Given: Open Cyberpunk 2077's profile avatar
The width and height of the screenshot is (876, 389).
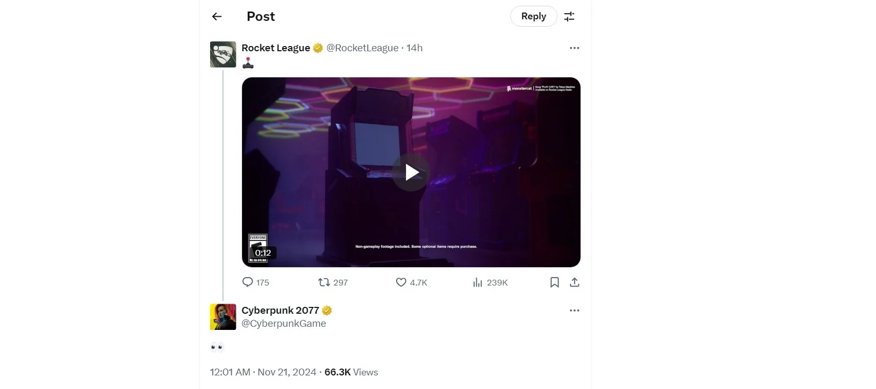Looking at the screenshot, I should [x=223, y=317].
